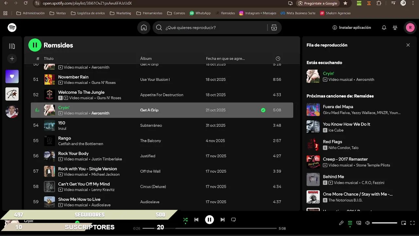Sort by Título column header
419x236 pixels.
49,59
